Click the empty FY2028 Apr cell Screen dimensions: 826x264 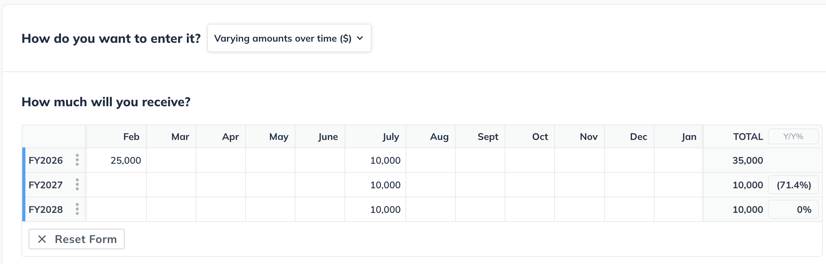[221, 210]
